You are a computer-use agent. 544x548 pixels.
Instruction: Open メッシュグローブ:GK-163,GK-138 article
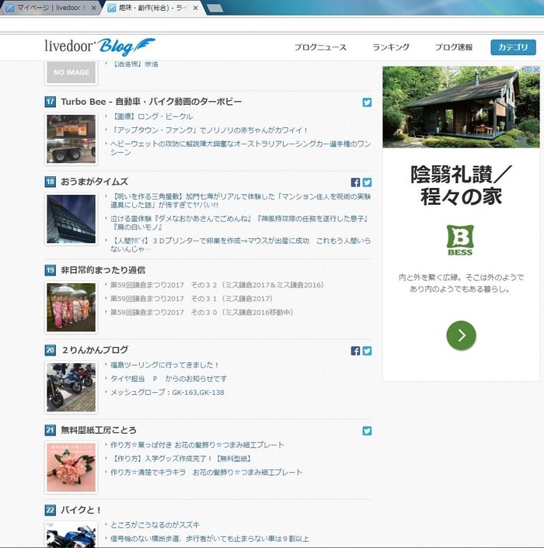pyautogui.click(x=168, y=393)
